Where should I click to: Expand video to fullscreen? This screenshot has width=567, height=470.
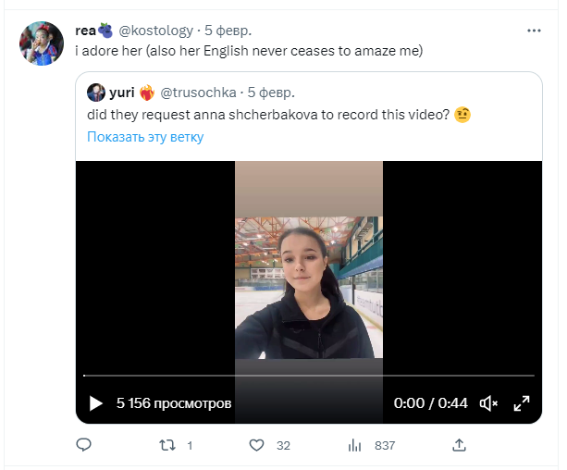point(522,403)
